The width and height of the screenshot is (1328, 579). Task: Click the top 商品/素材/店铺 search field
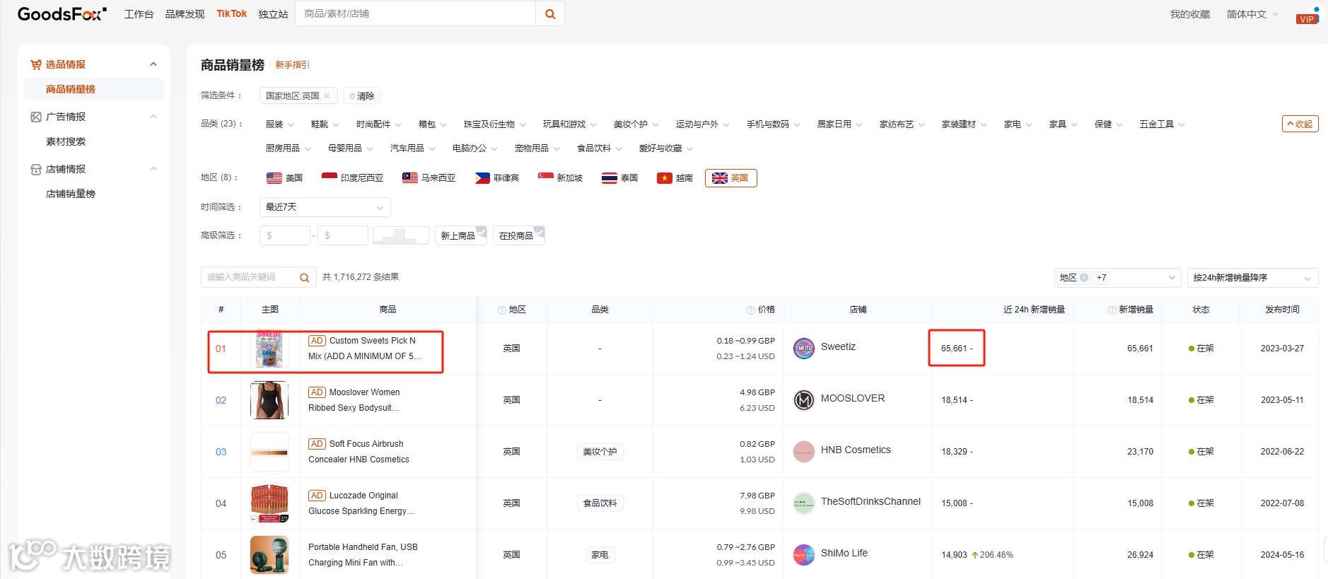click(x=415, y=14)
